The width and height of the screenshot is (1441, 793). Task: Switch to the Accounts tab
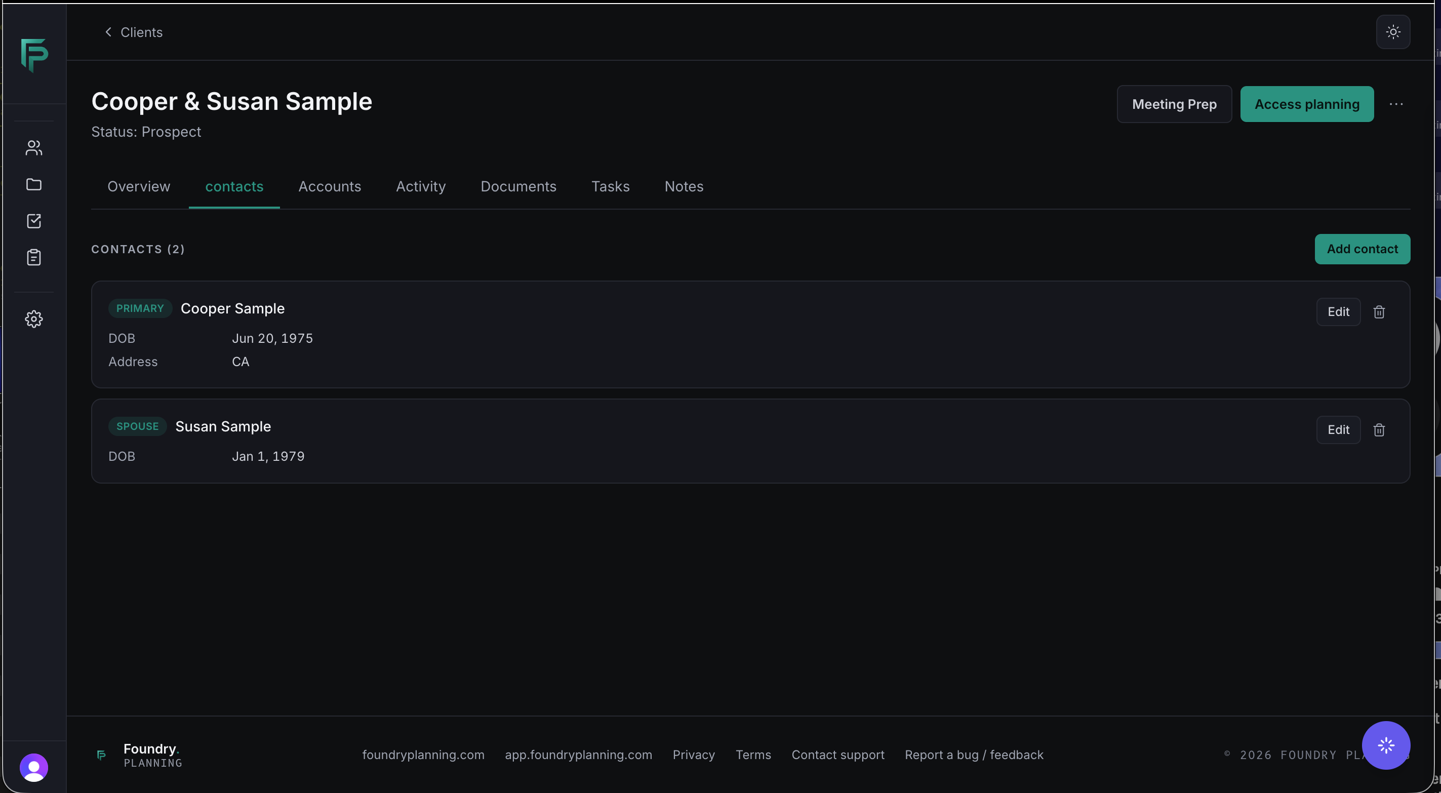(x=330, y=186)
